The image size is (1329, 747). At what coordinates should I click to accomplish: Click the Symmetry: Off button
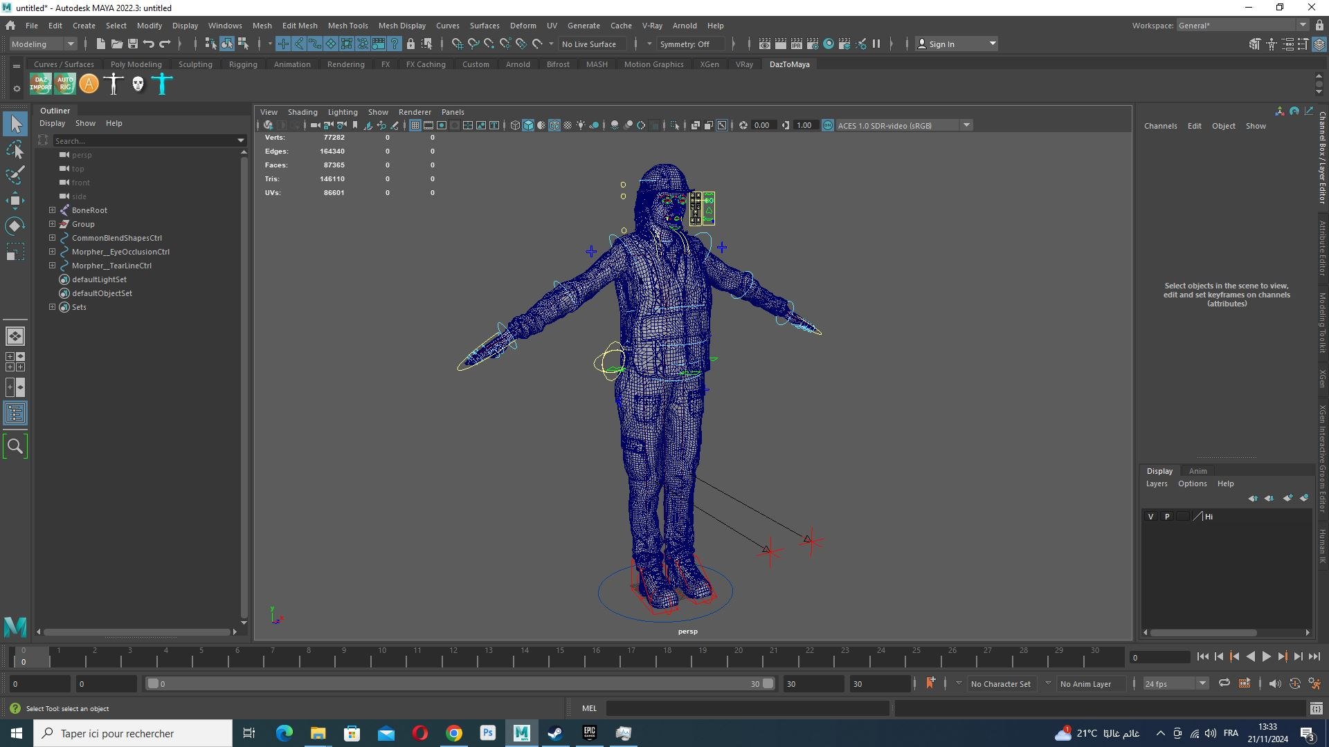pos(690,44)
